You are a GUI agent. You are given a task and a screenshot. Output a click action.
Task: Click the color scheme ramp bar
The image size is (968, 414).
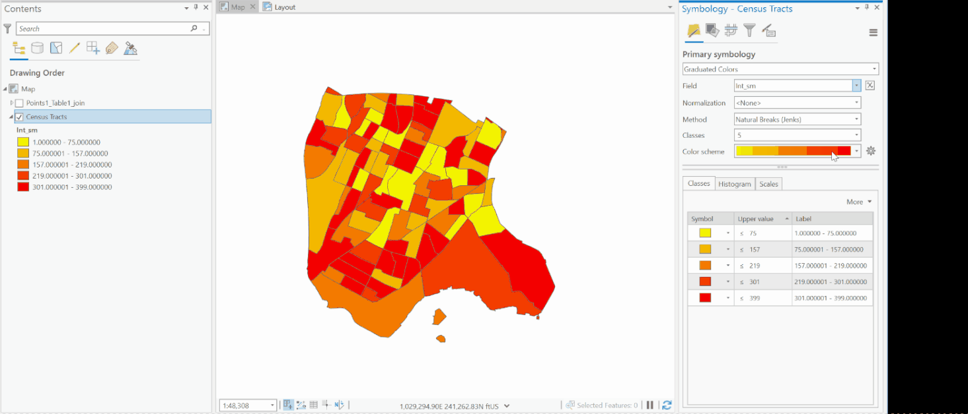[794, 151]
